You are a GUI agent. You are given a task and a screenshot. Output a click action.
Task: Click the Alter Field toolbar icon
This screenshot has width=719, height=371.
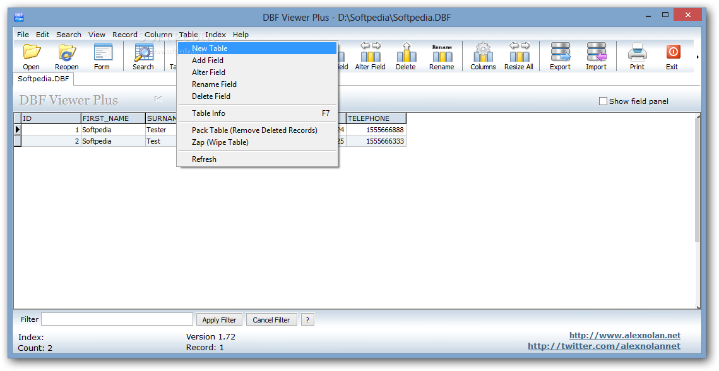pyautogui.click(x=370, y=57)
